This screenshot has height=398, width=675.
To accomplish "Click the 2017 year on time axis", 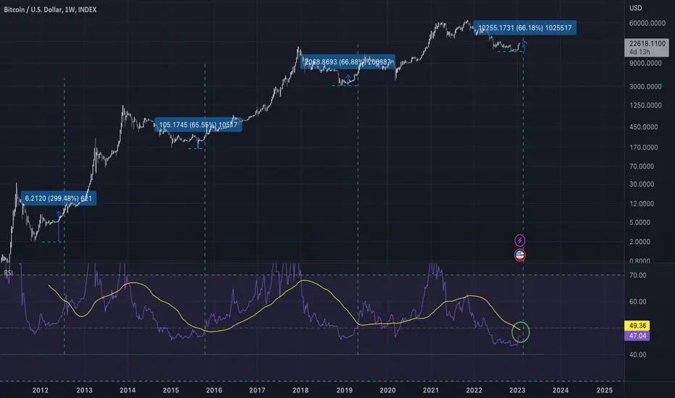I will (x=257, y=390).
